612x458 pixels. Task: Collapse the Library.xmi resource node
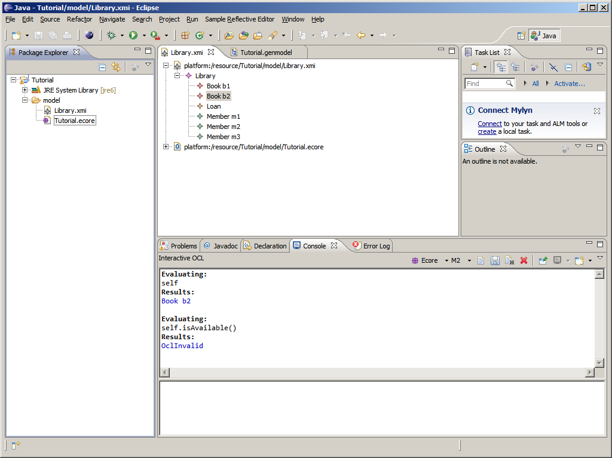(166, 66)
